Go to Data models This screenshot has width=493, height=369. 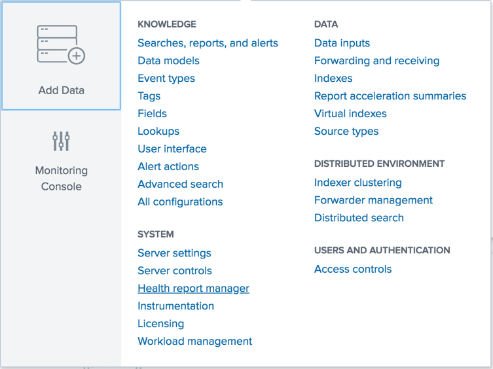[168, 61]
